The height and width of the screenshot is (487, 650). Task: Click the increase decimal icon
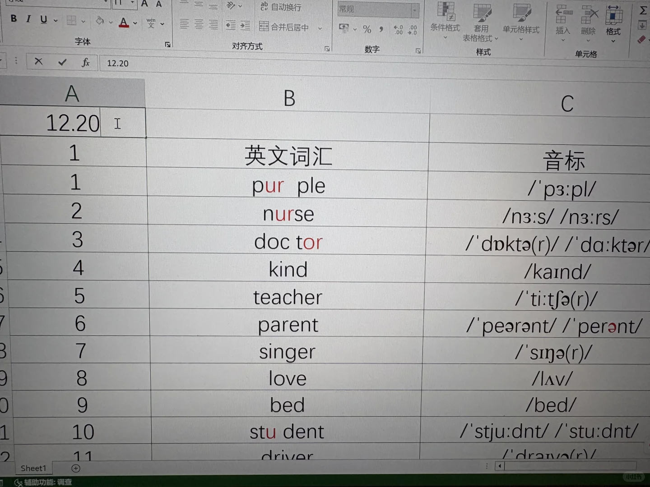point(398,29)
